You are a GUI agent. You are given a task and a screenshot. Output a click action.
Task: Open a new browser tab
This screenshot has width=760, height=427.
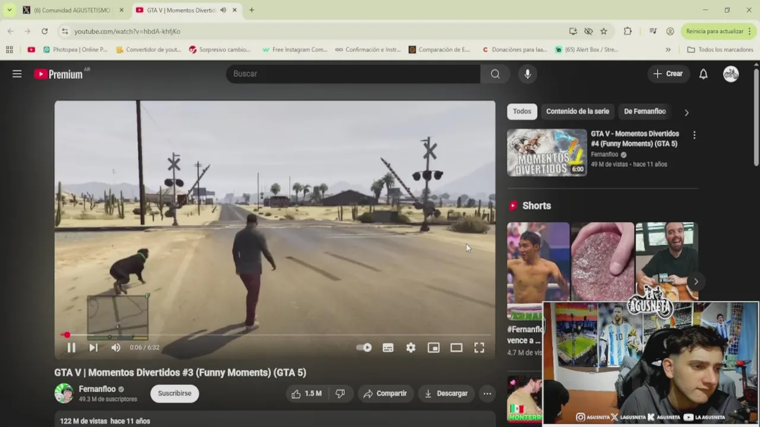click(251, 10)
